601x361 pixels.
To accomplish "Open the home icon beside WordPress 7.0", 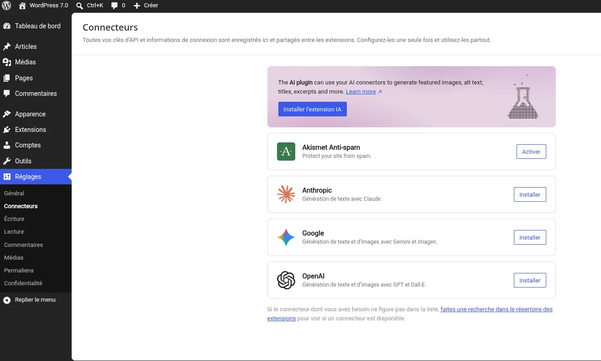I will 22,5.
